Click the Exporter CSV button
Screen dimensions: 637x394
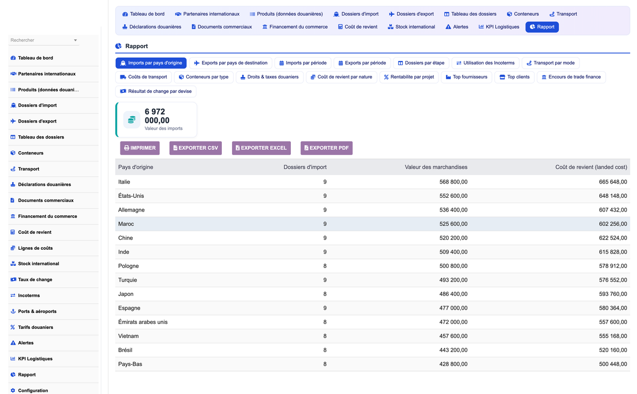195,148
